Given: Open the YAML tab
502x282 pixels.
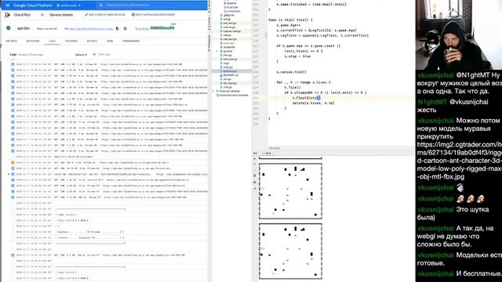Looking at the screenshot, I should tap(110, 41).
